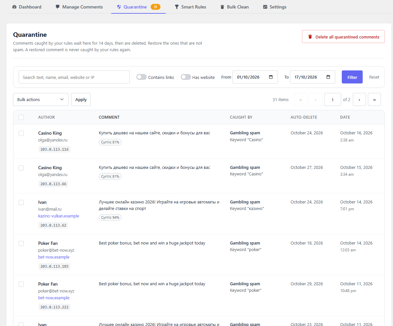Click the Filter button
393x326 pixels.
coord(352,77)
